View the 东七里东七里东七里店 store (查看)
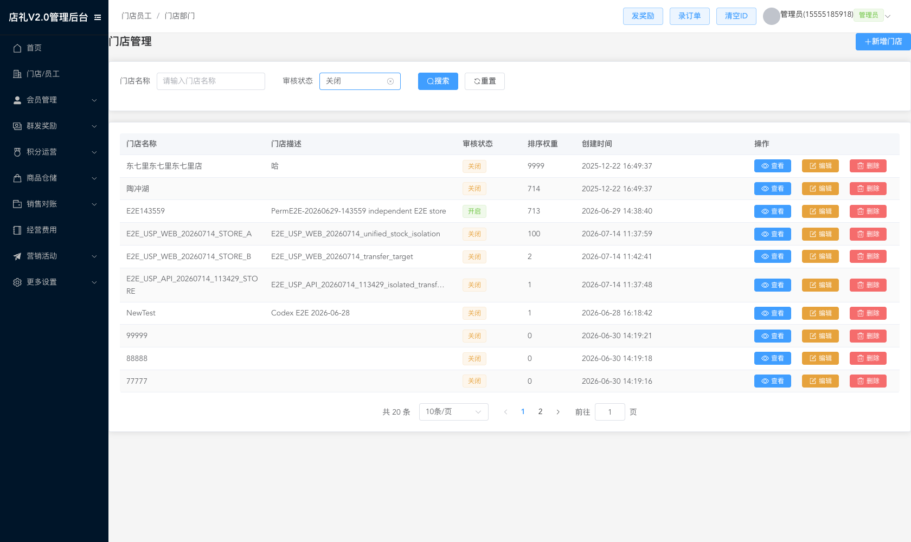This screenshot has width=911, height=542. [x=773, y=166]
